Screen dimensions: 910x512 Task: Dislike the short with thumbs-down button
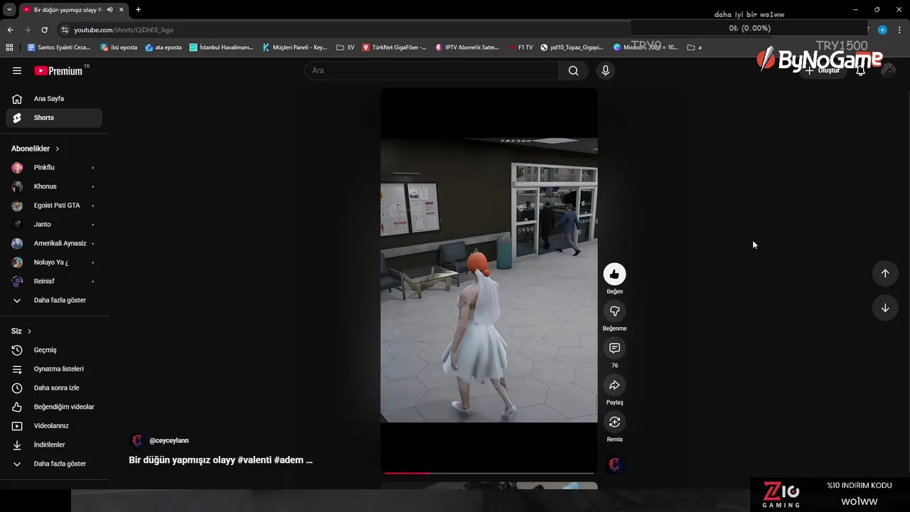(614, 311)
